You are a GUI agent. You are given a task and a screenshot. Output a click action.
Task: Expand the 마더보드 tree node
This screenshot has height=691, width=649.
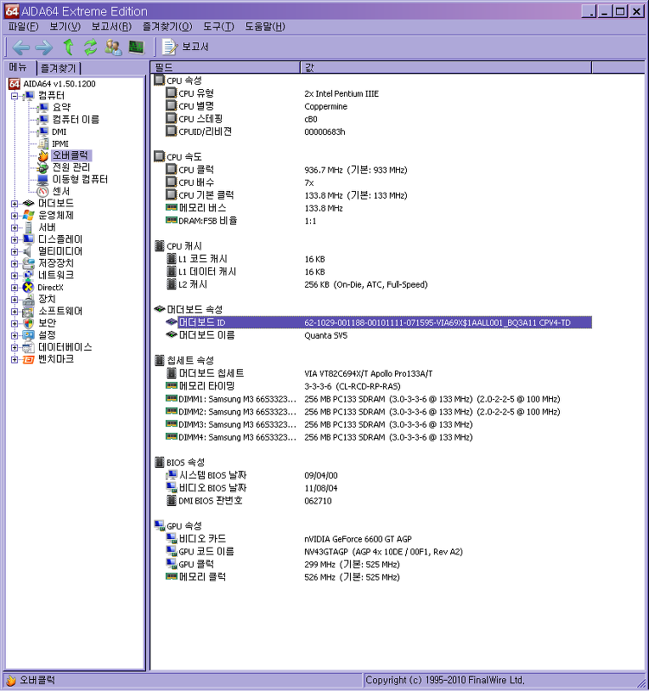click(14, 204)
